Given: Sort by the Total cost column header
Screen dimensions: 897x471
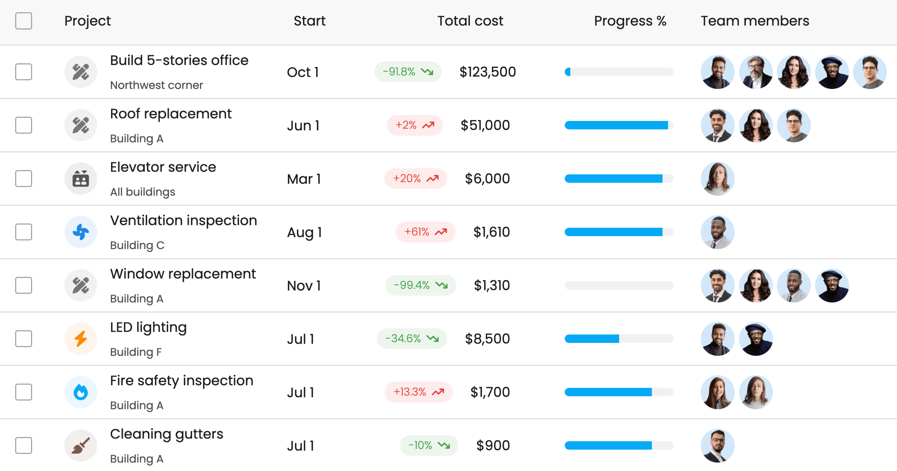Looking at the screenshot, I should [470, 21].
